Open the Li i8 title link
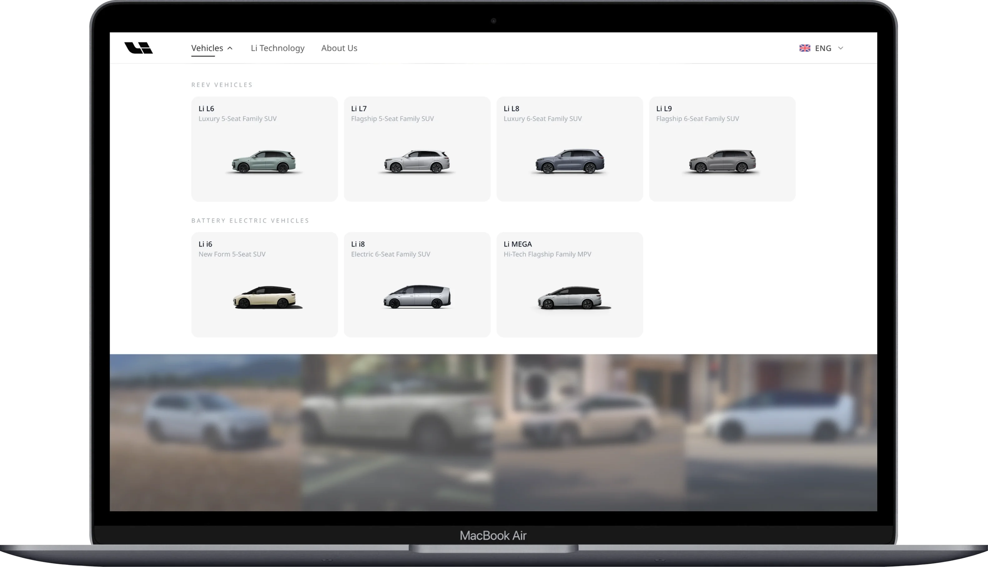Image resolution: width=988 pixels, height=567 pixels. tap(358, 244)
